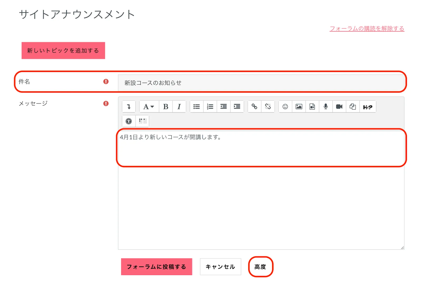Outdent the selected text
Viewport: 423px width, 281px height.
223,107
